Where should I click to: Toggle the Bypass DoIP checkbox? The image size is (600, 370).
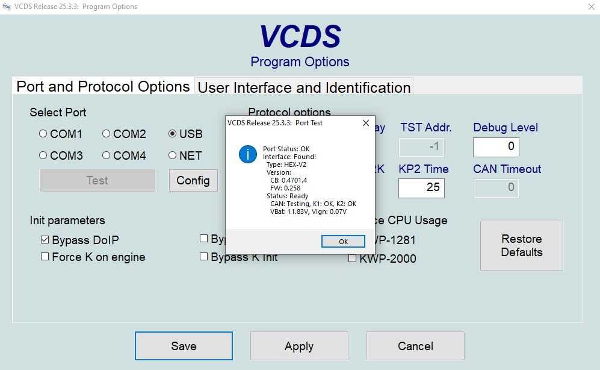(x=45, y=240)
